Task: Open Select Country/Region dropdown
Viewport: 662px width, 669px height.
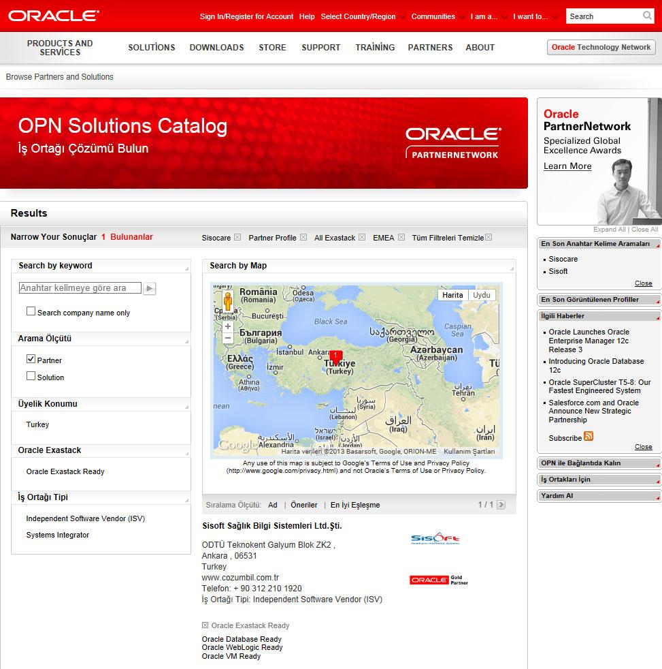Action: [362, 16]
